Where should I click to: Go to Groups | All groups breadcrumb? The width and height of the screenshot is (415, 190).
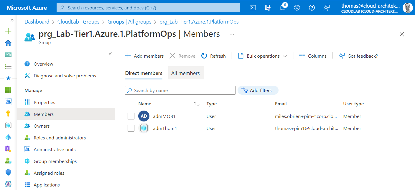click(129, 22)
